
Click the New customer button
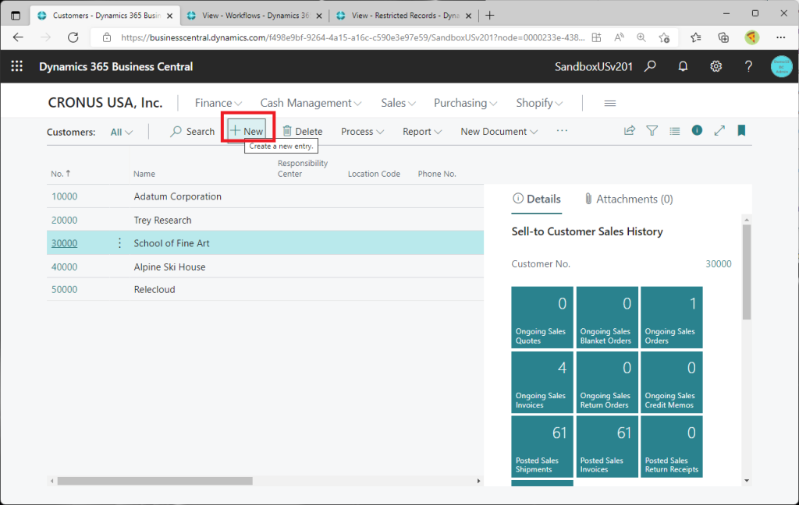point(247,132)
